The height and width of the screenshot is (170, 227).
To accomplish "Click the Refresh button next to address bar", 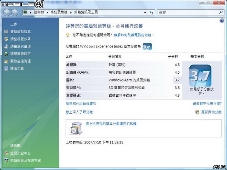I will (x=151, y=13).
